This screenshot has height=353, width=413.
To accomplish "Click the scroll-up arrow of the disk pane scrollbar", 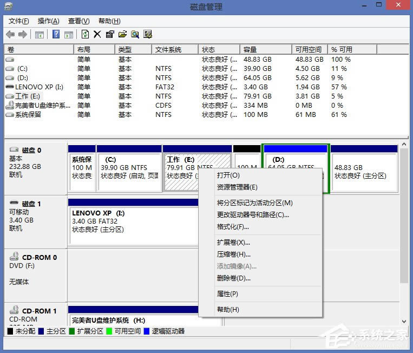I will 404,147.
